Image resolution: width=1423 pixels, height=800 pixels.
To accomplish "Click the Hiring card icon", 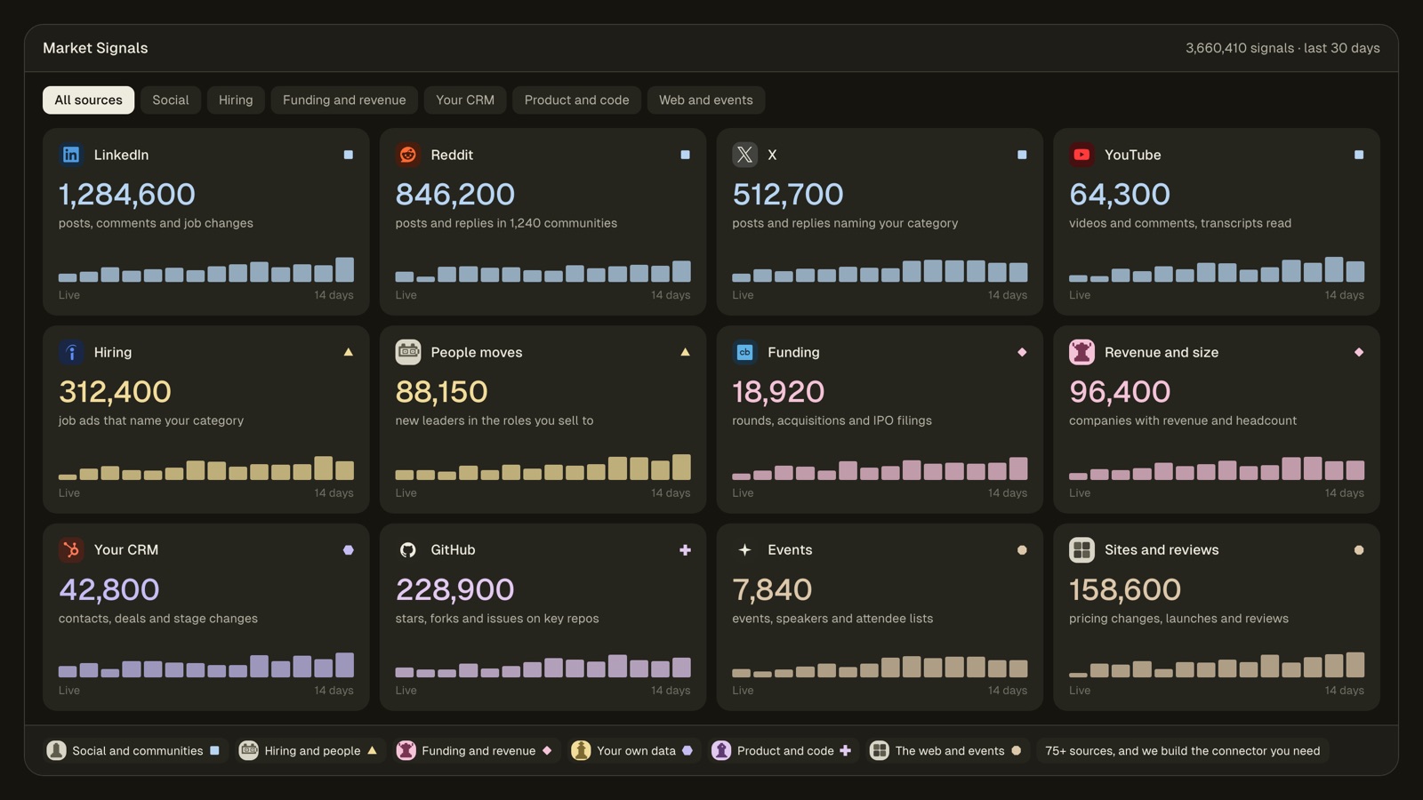I will (71, 352).
